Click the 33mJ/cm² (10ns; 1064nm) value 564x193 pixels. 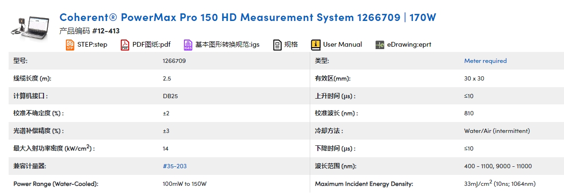tap(499, 183)
